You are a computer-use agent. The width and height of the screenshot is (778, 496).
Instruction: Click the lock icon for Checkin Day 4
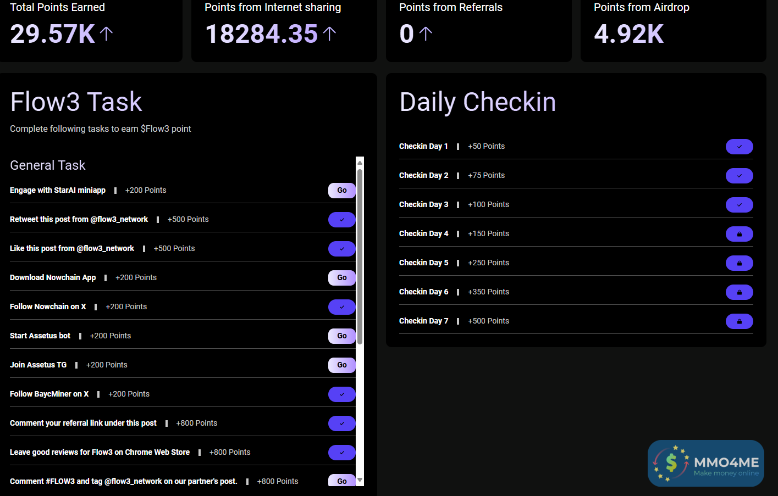click(739, 234)
